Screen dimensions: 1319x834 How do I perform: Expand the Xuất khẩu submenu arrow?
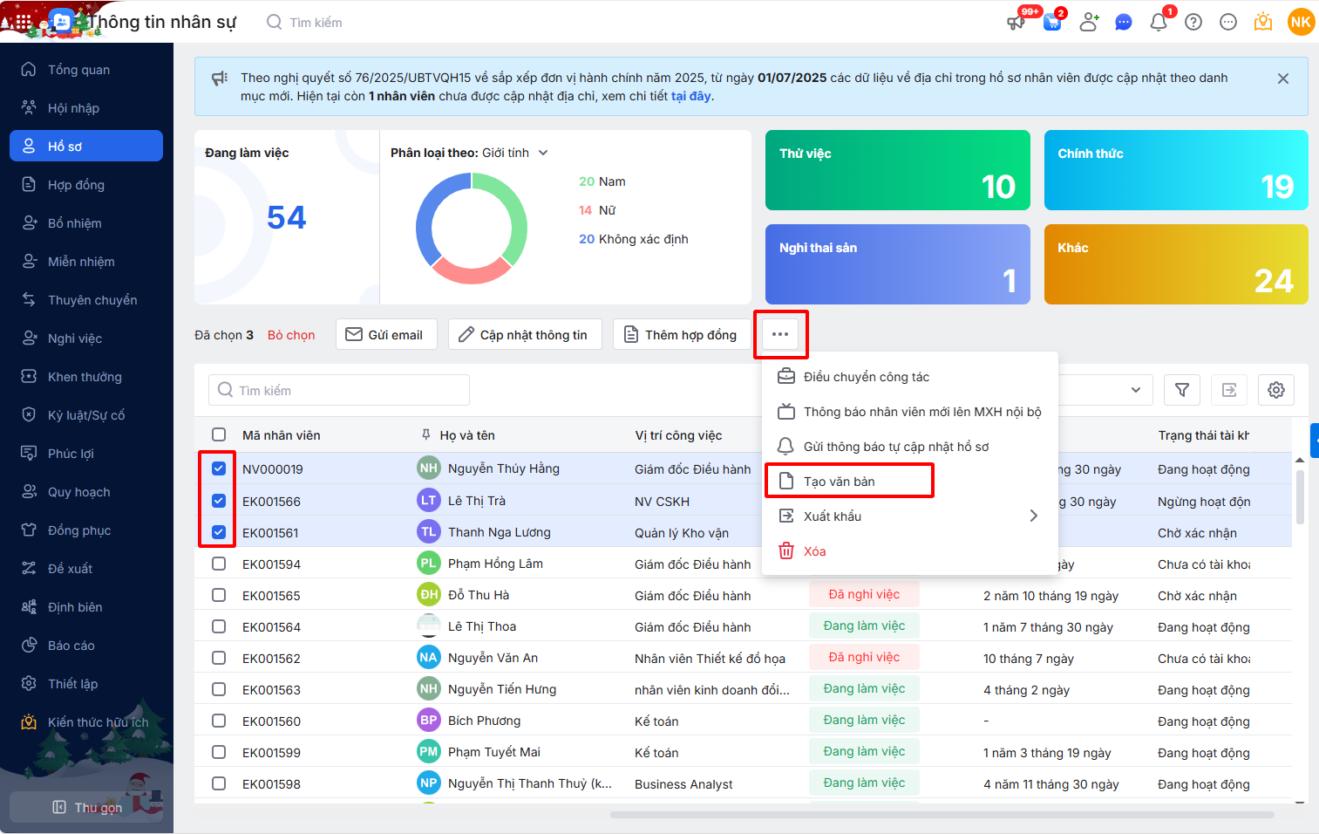1033,516
